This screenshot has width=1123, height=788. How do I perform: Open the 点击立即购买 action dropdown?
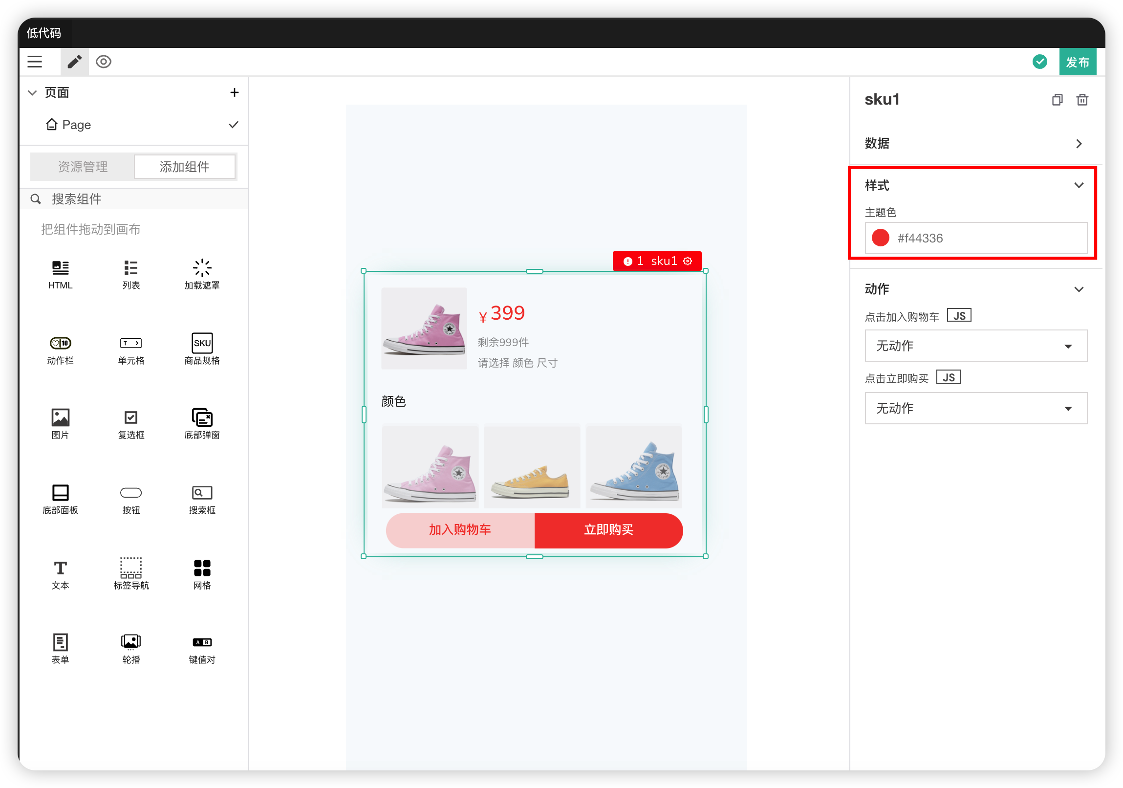point(975,408)
